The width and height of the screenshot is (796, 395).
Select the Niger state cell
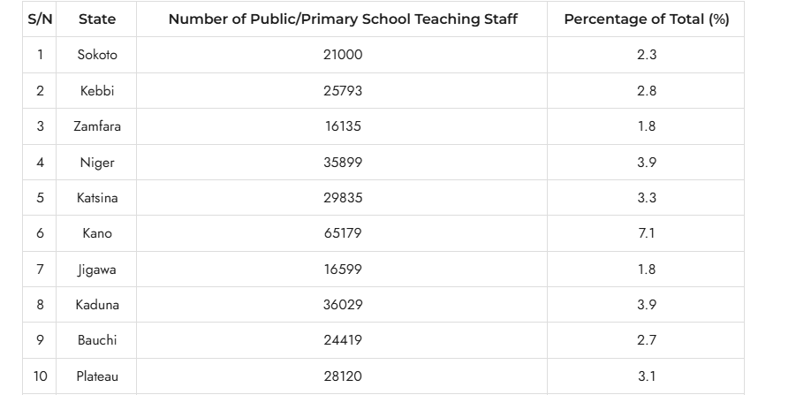[x=97, y=163]
